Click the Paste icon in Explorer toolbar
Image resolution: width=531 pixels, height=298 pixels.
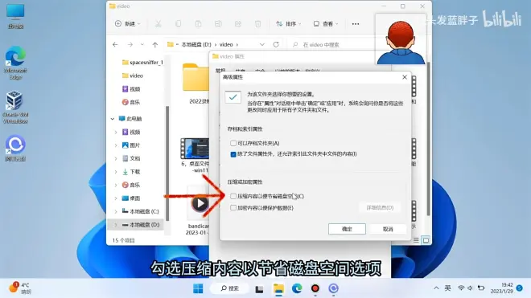coord(198,23)
